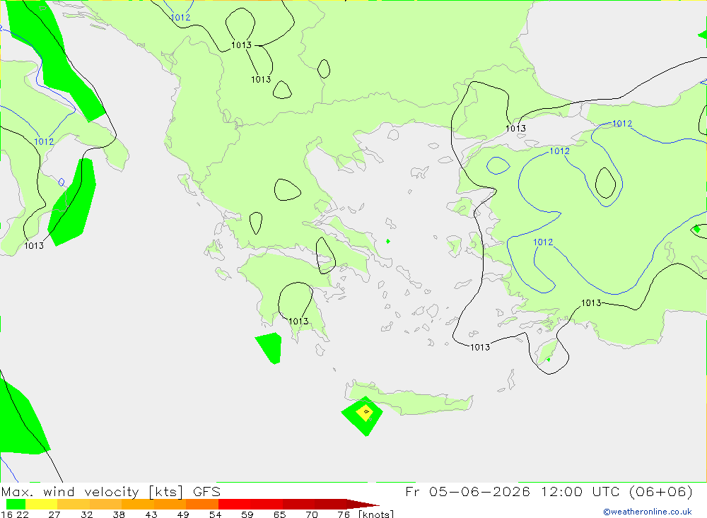Click the green 16-22 knots legend swatch
The height and width of the screenshot is (518, 707).
pos(16,504)
